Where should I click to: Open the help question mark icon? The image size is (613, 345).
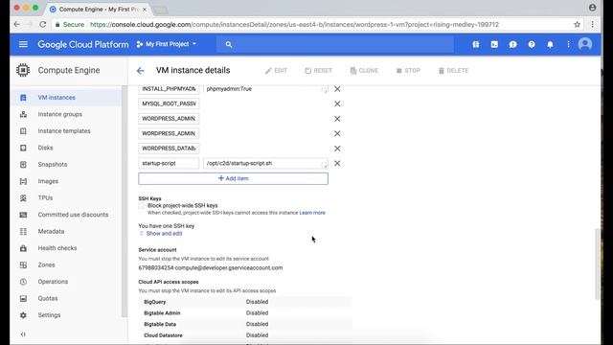532,45
